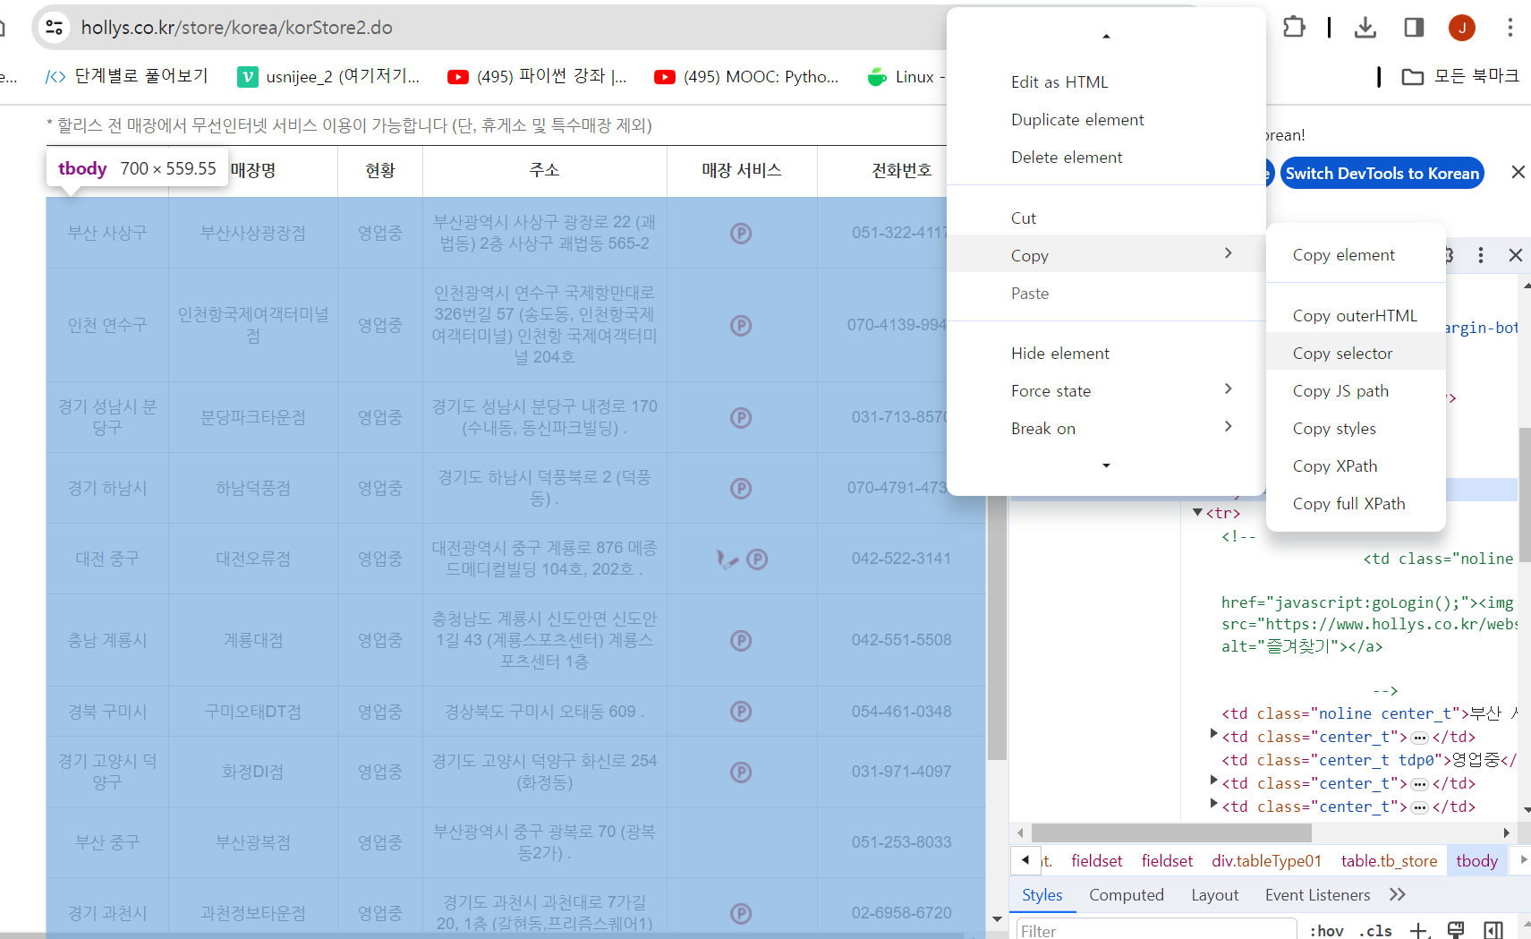Click parking icon in 부산사상광장점 row

tap(741, 234)
